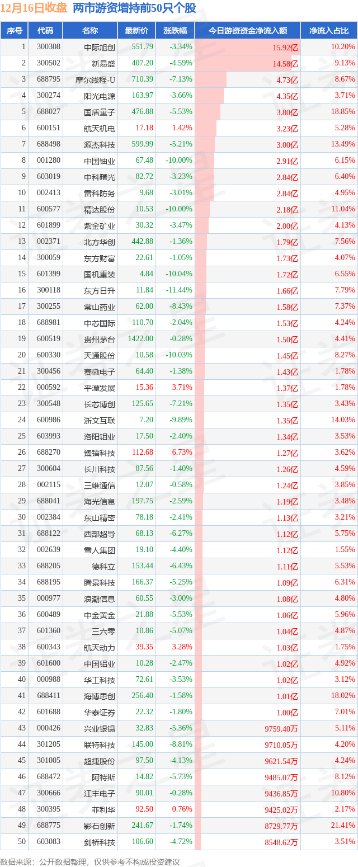This screenshot has width=358, height=867.
Task: Click stock name 雪人集团
Action: (100, 550)
